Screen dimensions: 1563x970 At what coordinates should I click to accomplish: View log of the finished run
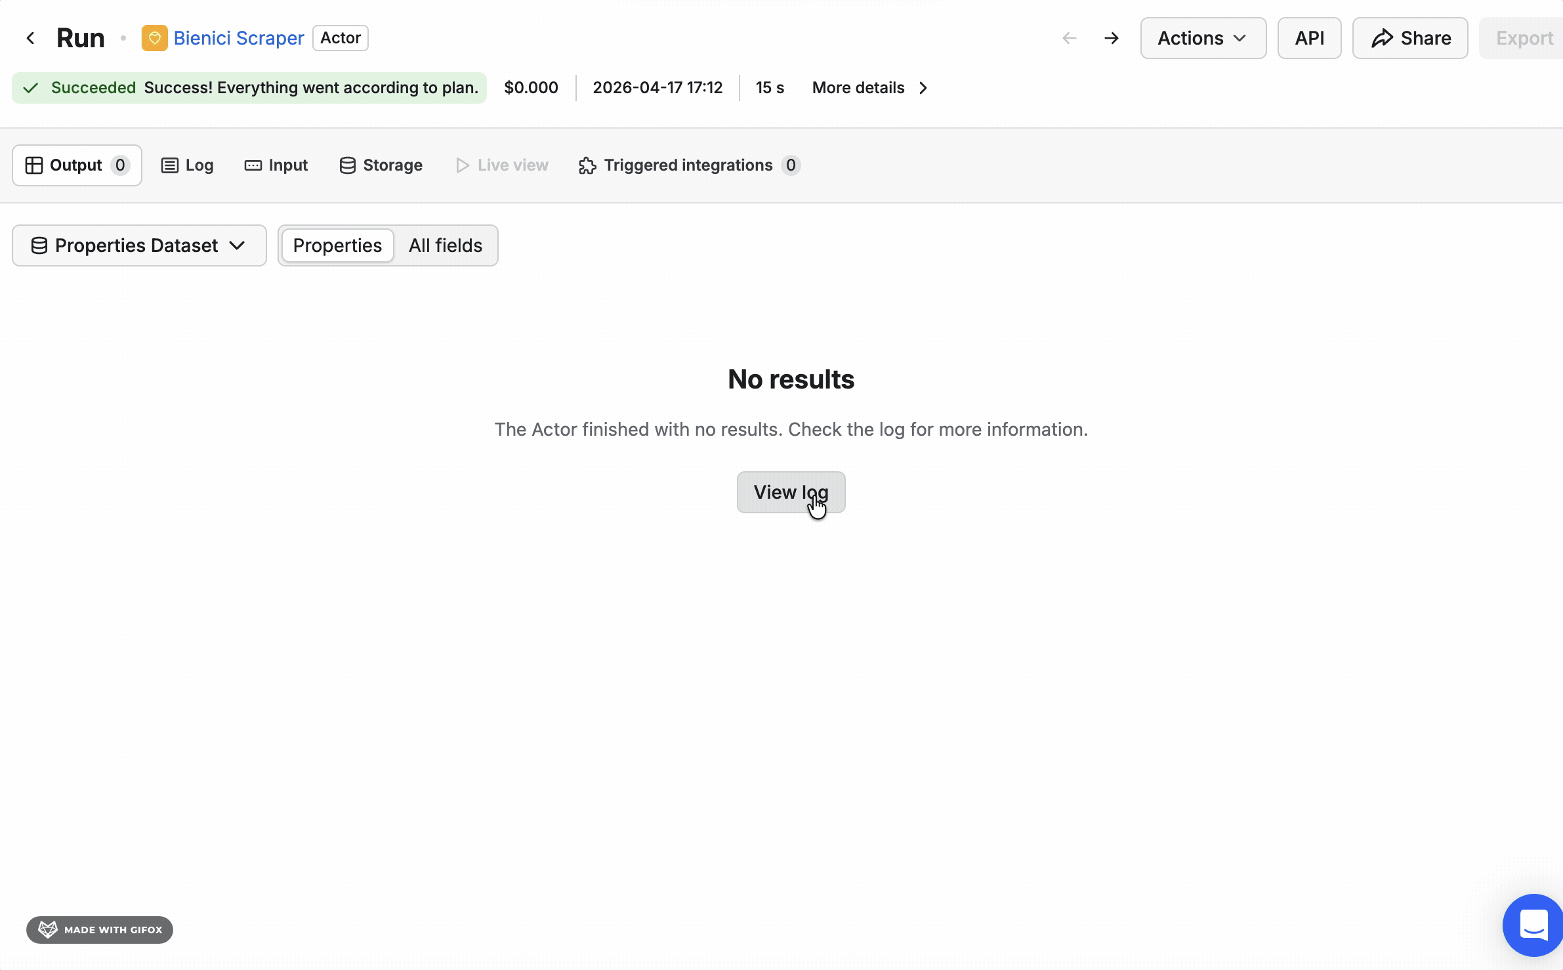790,492
